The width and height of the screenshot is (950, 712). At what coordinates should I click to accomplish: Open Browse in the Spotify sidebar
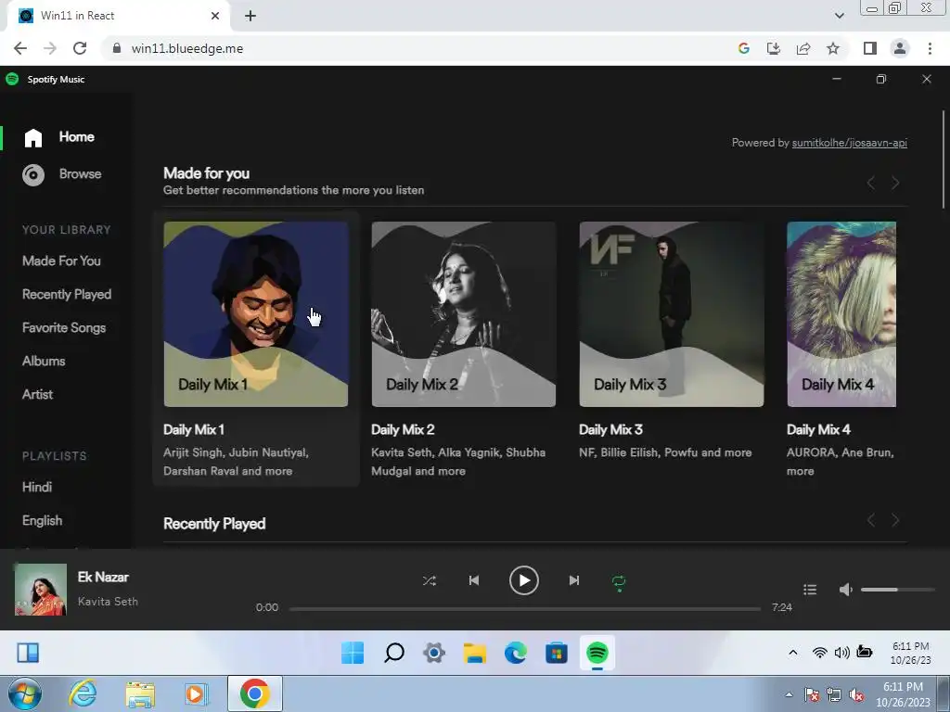point(80,173)
